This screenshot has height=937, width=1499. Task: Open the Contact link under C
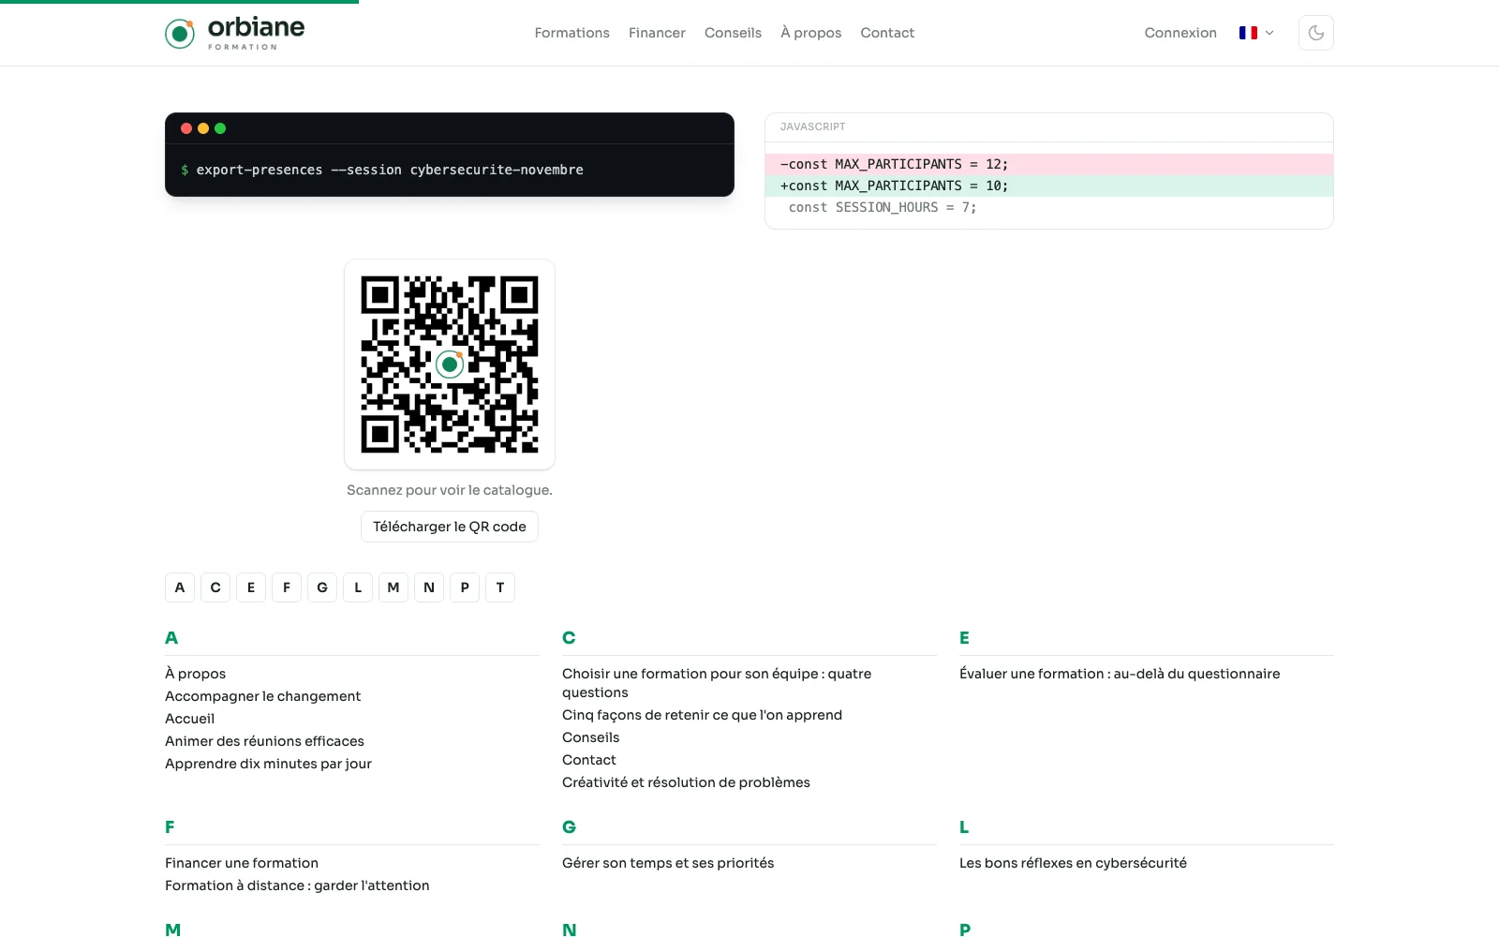coord(589,760)
